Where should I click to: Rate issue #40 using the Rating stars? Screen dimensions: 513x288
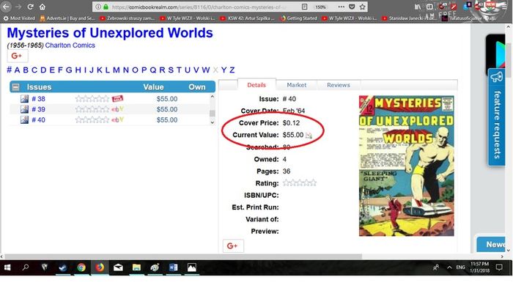click(x=300, y=183)
